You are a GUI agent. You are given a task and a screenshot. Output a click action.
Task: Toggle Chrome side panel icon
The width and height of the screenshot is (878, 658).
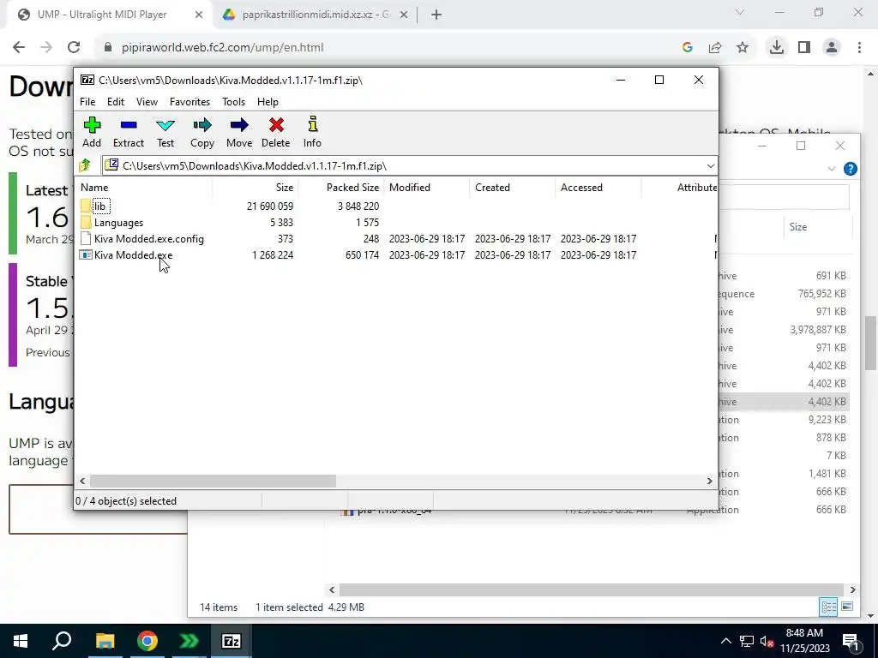pos(804,48)
